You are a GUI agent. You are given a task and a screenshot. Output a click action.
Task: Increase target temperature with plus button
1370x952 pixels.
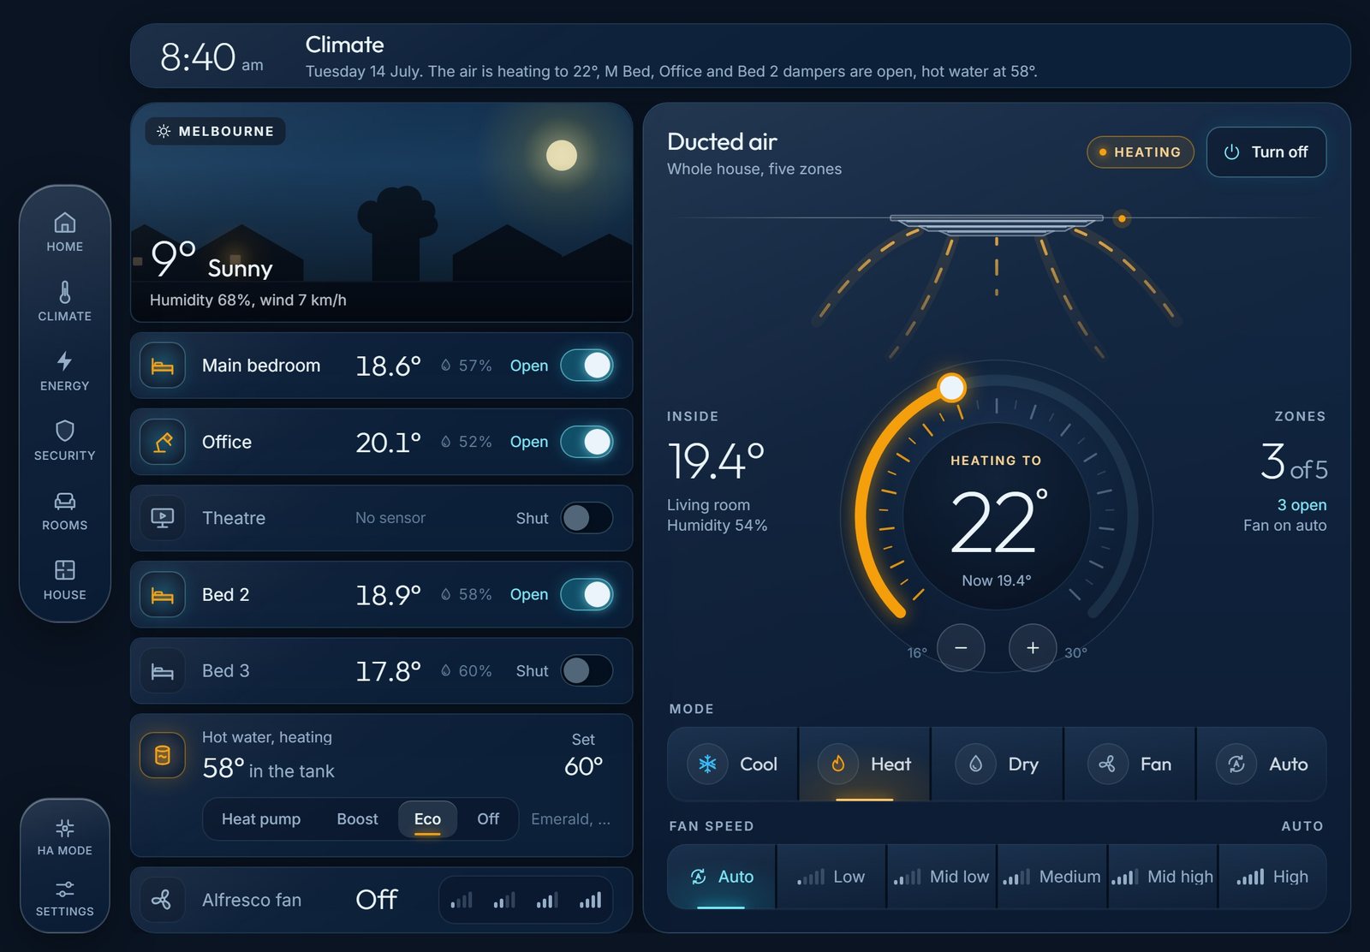pos(1033,648)
